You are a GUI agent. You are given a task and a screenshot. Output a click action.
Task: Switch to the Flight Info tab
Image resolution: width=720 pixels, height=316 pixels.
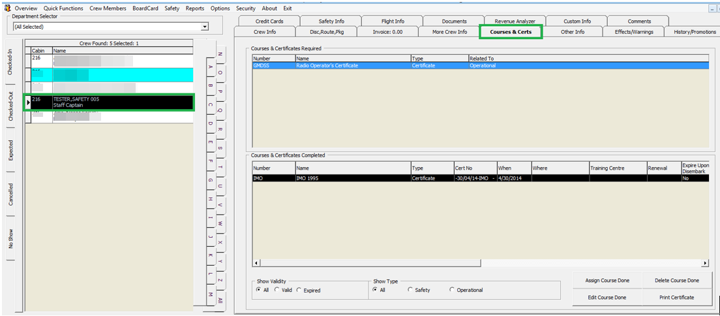(393, 21)
